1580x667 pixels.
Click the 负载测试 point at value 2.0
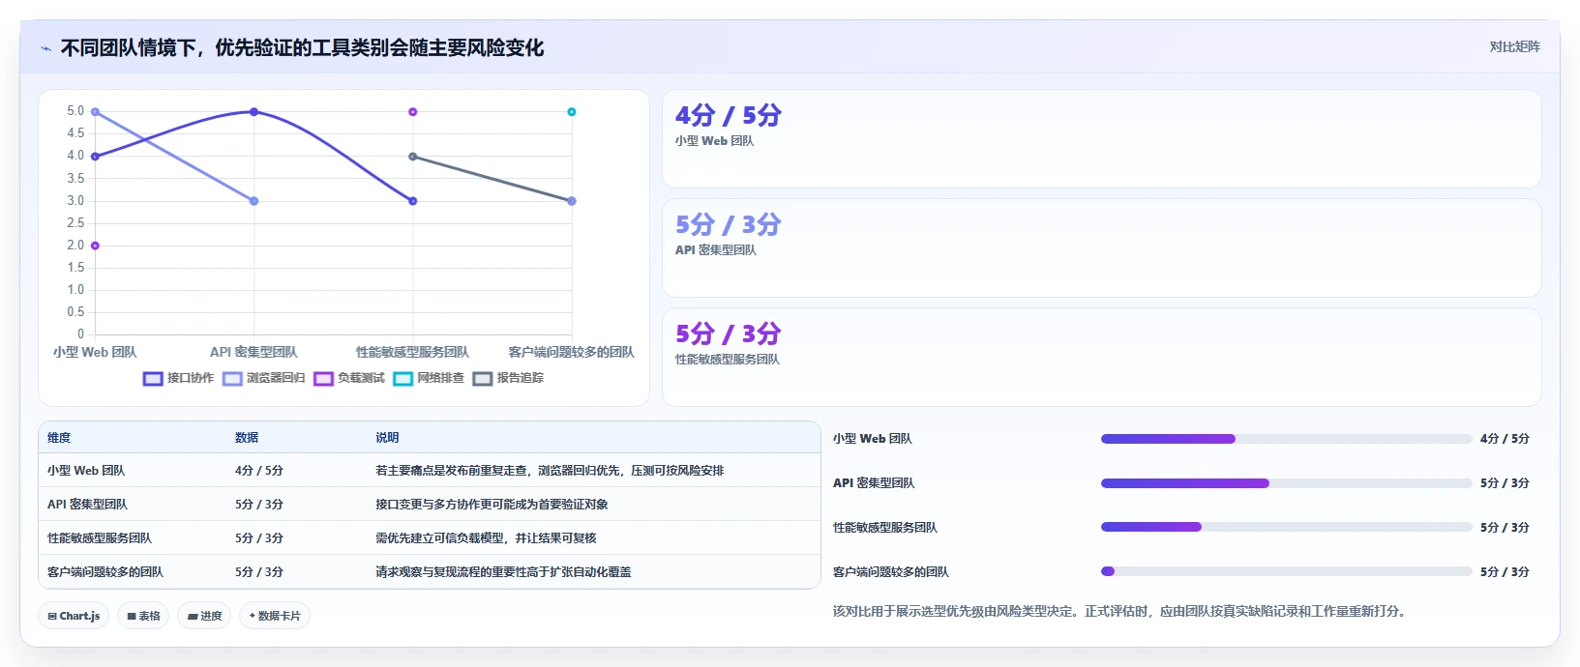pos(95,246)
